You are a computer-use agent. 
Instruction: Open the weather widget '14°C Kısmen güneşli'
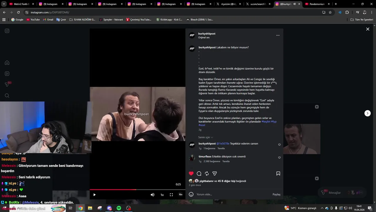click(x=301, y=208)
